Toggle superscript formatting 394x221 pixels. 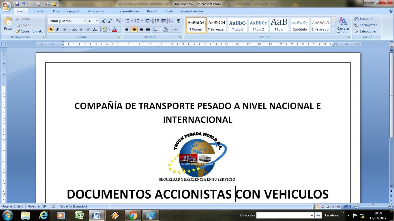88,29
